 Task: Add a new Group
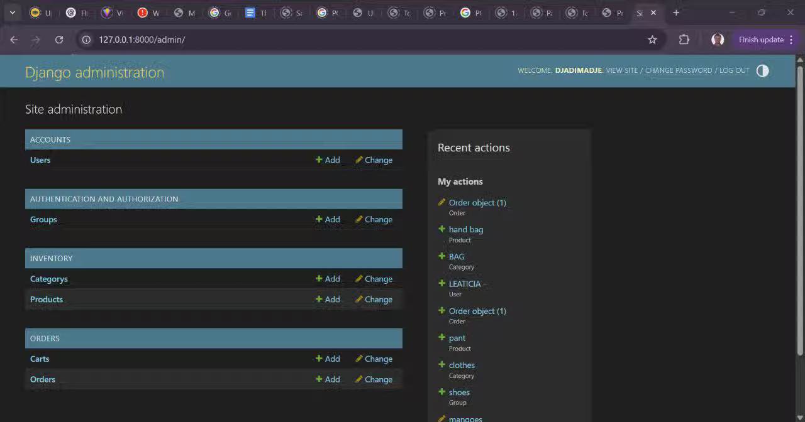click(x=328, y=220)
